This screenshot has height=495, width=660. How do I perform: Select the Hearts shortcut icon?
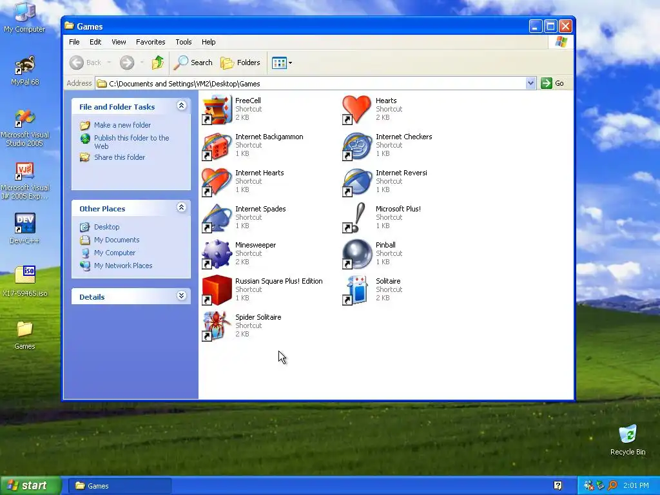(357, 110)
